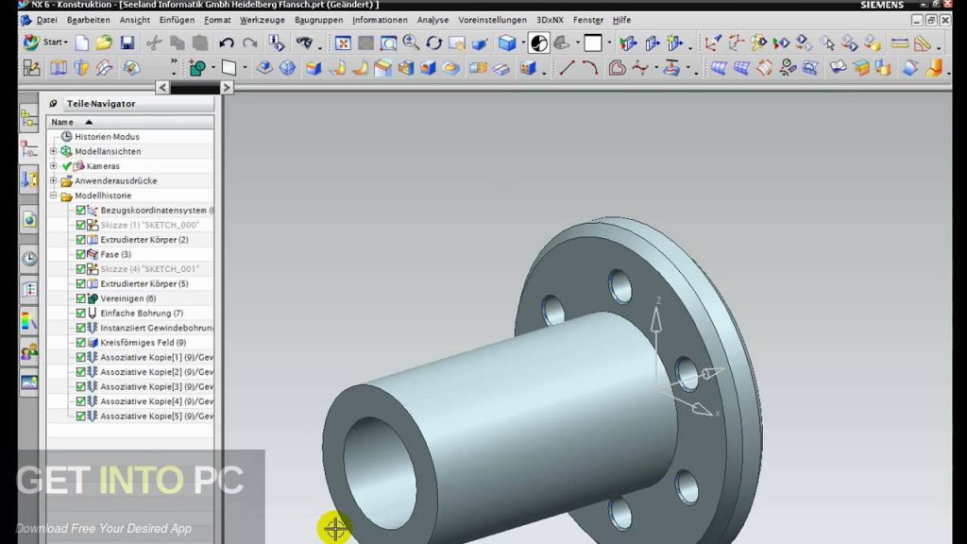This screenshot has height=544, width=967.
Task: Open the Roles sidebar tab with people icon
Action: pos(28,352)
